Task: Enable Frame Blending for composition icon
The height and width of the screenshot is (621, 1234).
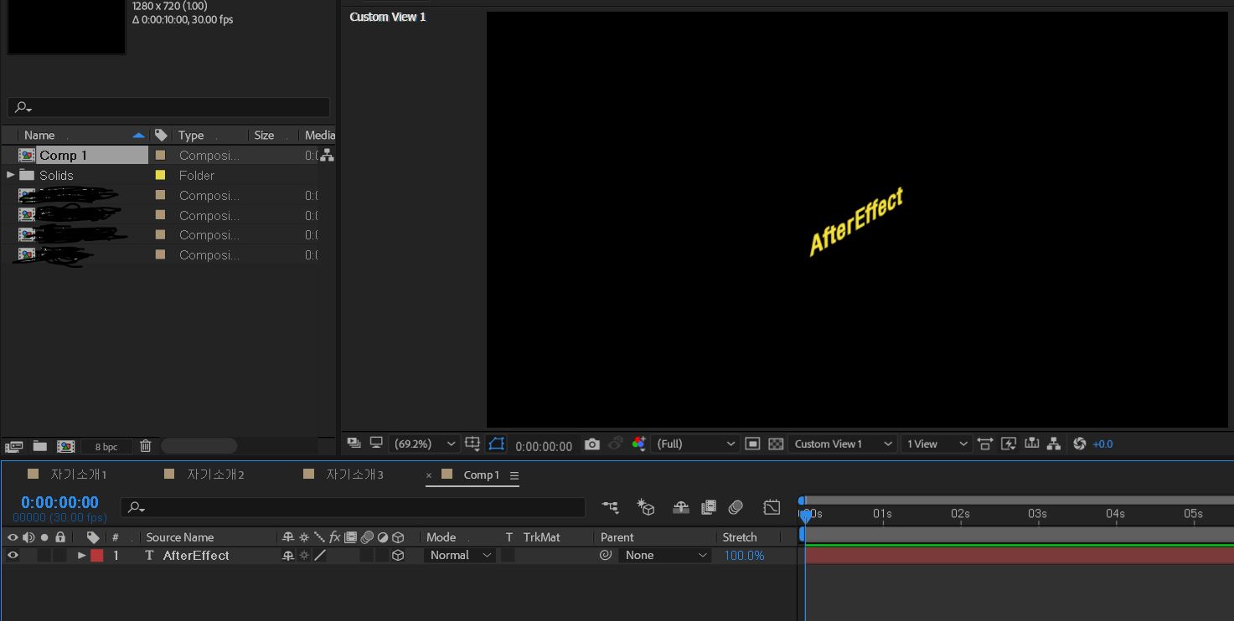Action: pyautogui.click(x=709, y=507)
